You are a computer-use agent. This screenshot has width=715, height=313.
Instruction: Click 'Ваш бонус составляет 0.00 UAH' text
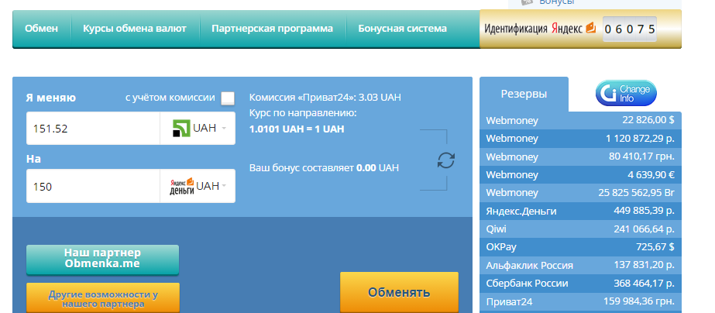(325, 168)
